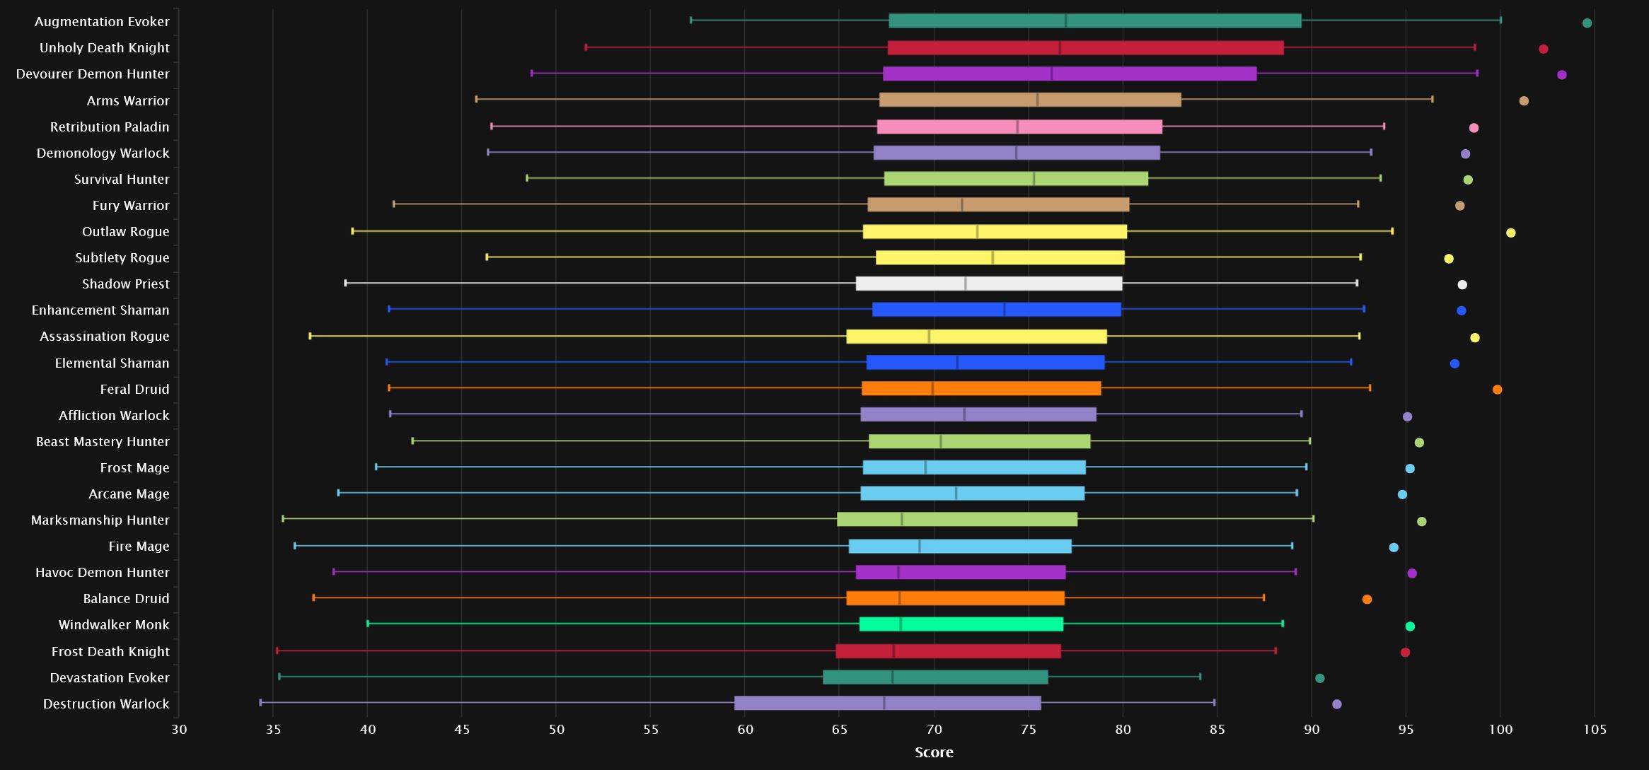Click the Shadow Priest label
Screen dimensions: 1649x770
[125, 284]
